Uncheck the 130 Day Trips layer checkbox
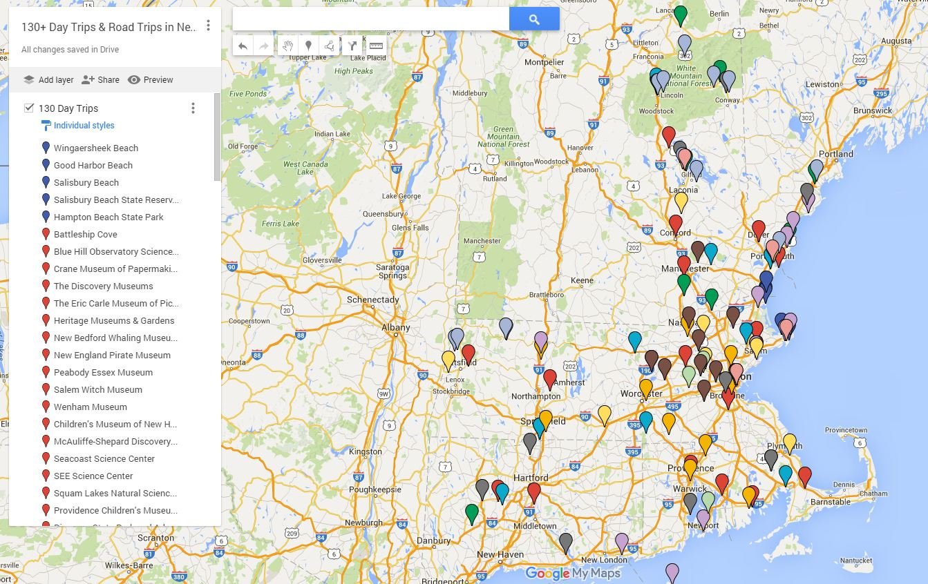Screen dimensions: 928x584 [29, 108]
